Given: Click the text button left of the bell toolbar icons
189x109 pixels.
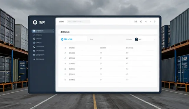Looking at the screenshot, I should 136,22.
